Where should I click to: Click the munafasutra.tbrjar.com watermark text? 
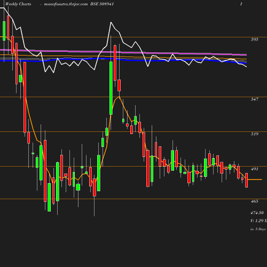(66, 4)
